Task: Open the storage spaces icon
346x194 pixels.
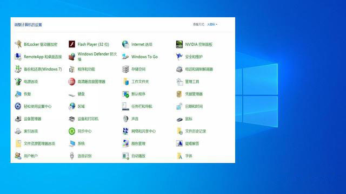Action: [x=125, y=69]
